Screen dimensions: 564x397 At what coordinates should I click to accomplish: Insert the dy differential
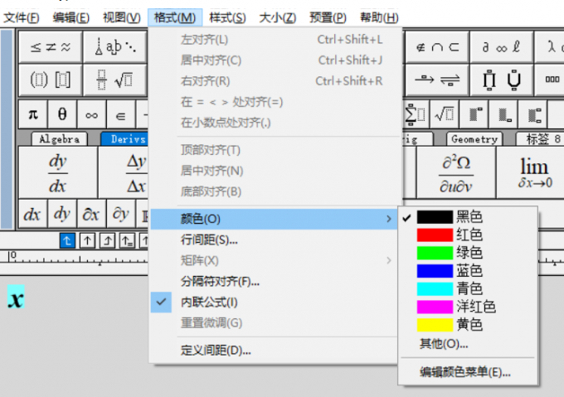click(62, 215)
